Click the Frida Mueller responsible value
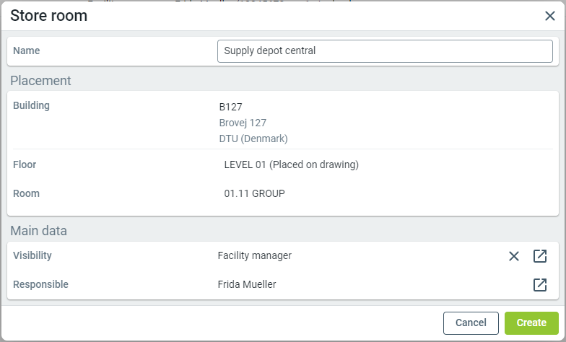Image resolution: width=566 pixels, height=342 pixels. (x=247, y=284)
